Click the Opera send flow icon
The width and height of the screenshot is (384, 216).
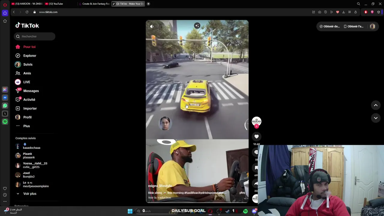point(331,12)
